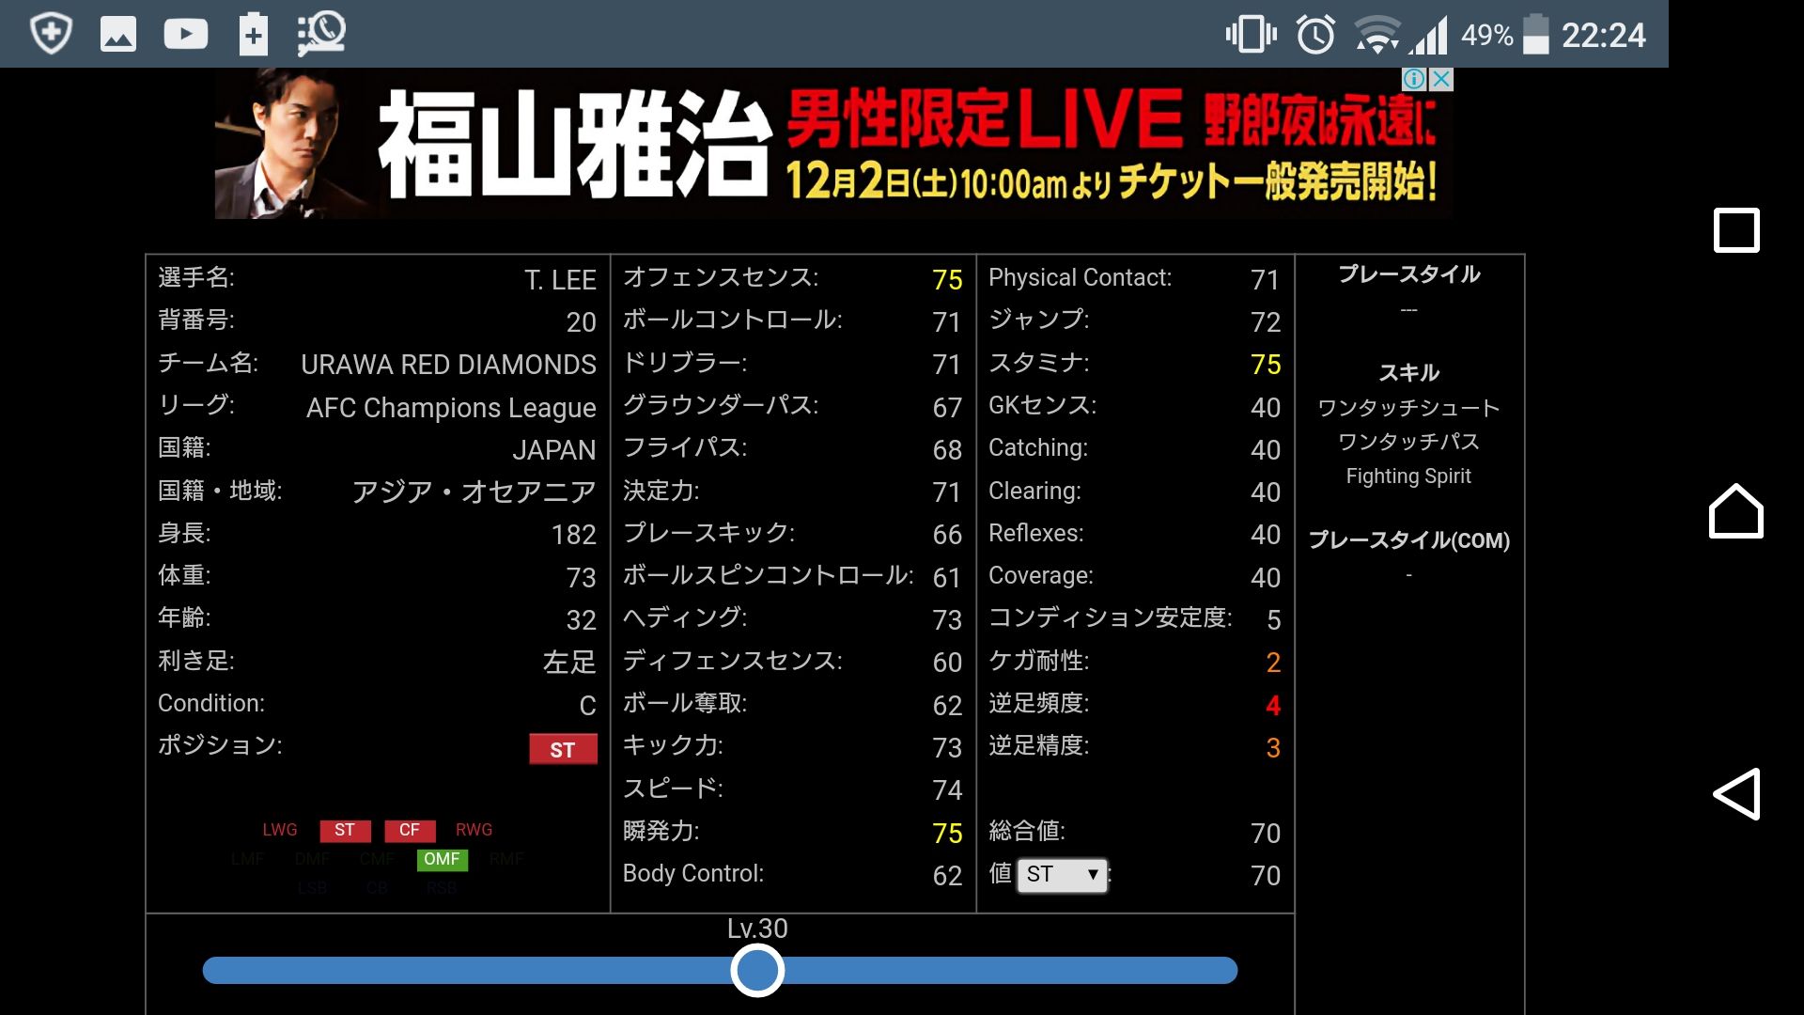The height and width of the screenshot is (1015, 1804).
Task: Close the ad with X icon
Action: [1441, 80]
